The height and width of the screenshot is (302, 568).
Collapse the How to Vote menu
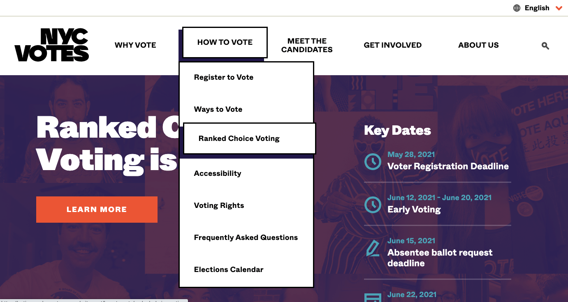225,42
